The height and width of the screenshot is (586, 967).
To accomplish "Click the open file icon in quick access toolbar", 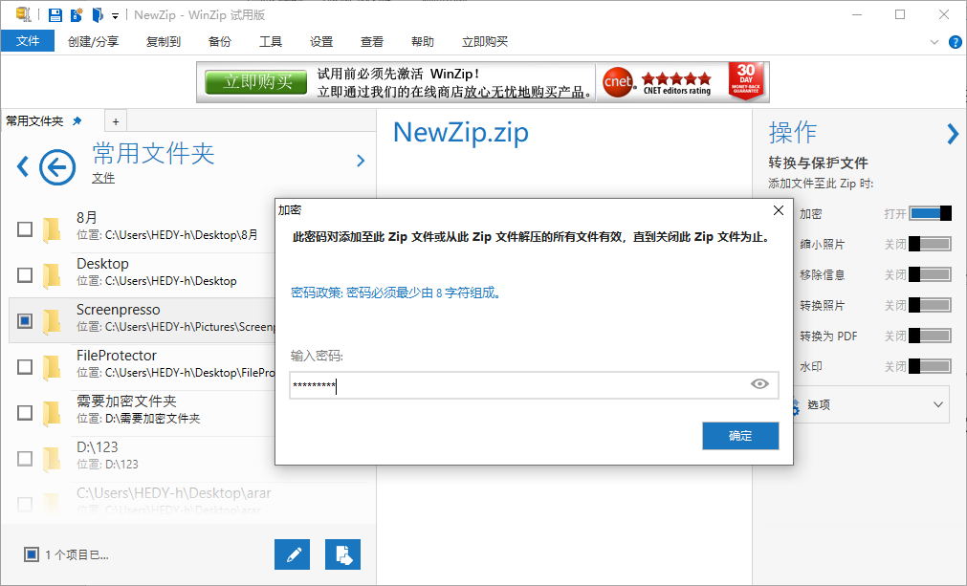I will coord(98,14).
